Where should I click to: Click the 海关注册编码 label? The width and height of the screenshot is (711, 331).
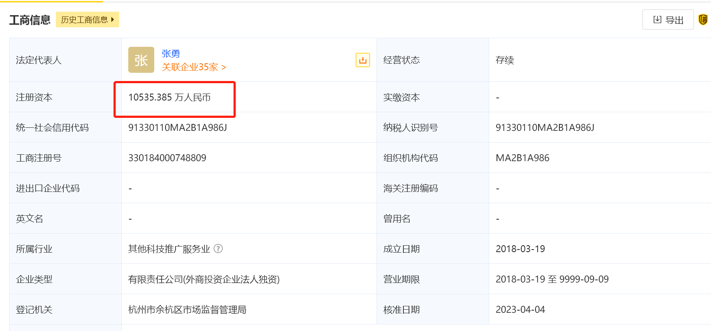tap(411, 188)
